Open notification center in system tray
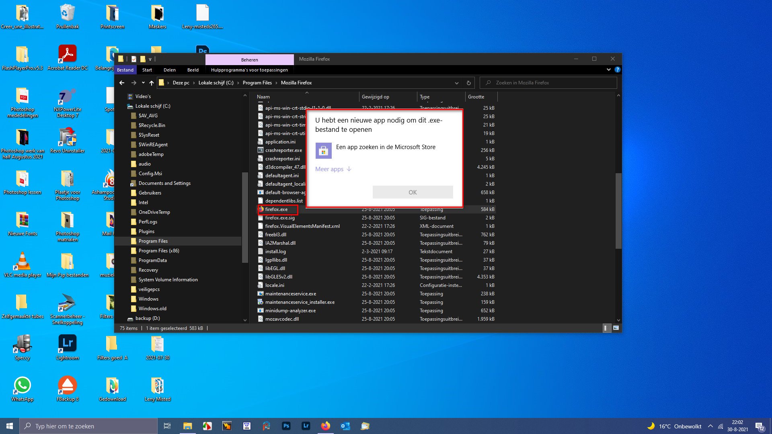772x434 pixels. click(760, 426)
